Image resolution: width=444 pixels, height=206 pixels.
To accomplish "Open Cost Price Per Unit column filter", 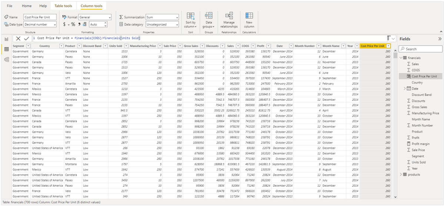I will click(x=388, y=46).
